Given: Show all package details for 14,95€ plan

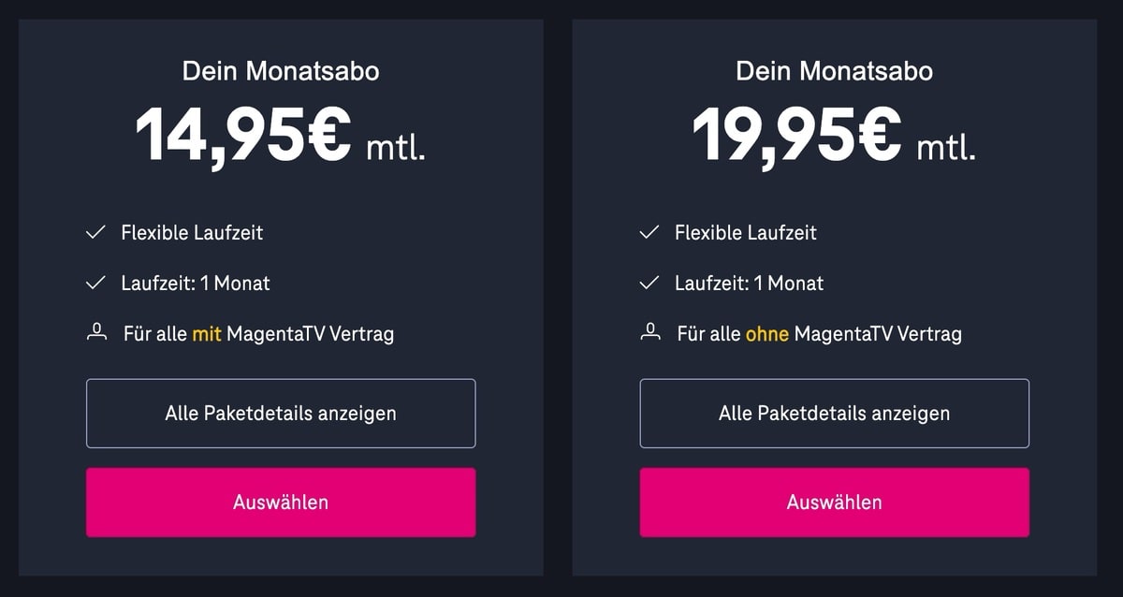Looking at the screenshot, I should pyautogui.click(x=281, y=414).
